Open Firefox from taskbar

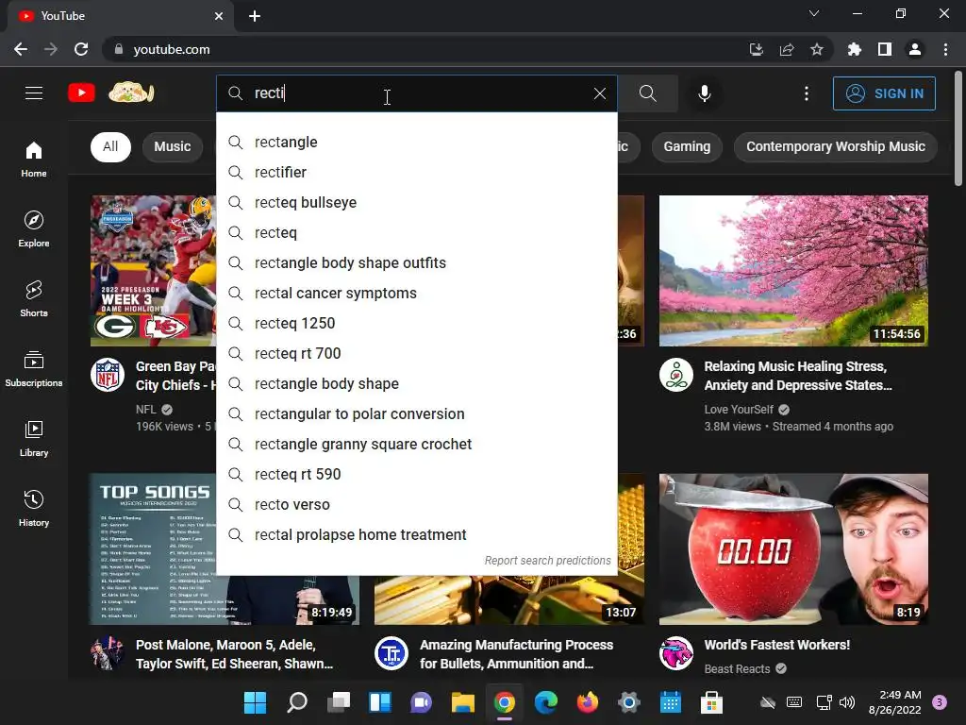587,702
